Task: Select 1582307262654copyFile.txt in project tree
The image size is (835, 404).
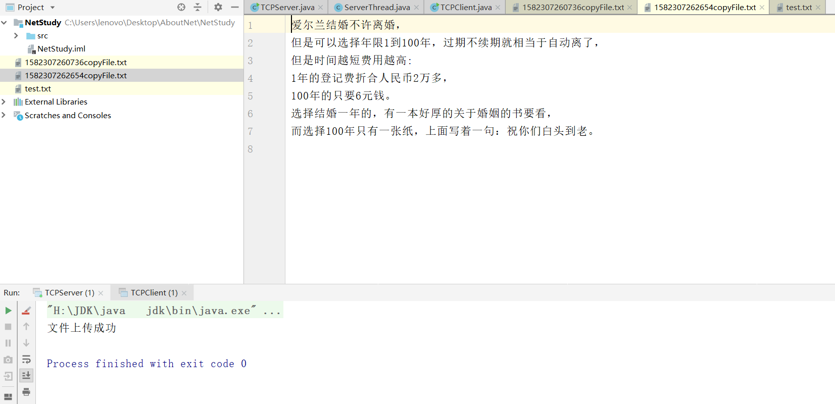Action: tap(76, 75)
